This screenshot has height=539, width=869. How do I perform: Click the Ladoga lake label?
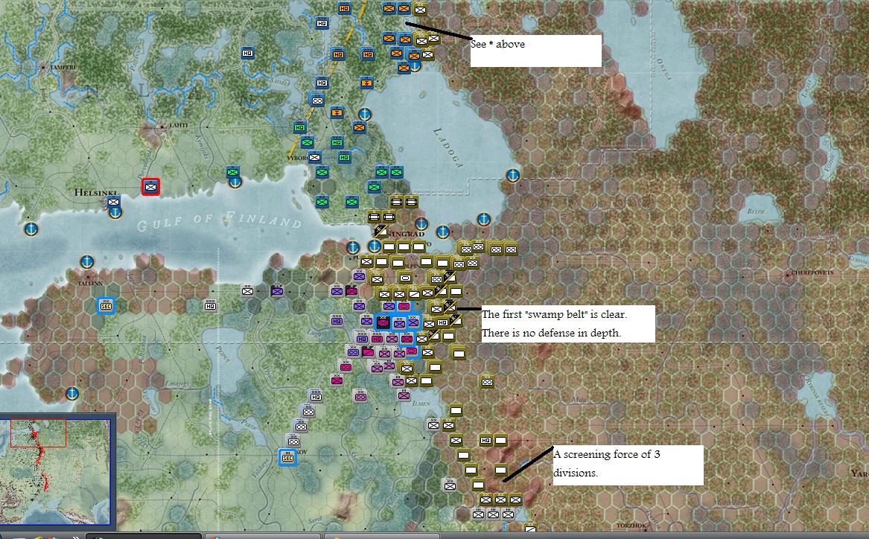pos(448,147)
